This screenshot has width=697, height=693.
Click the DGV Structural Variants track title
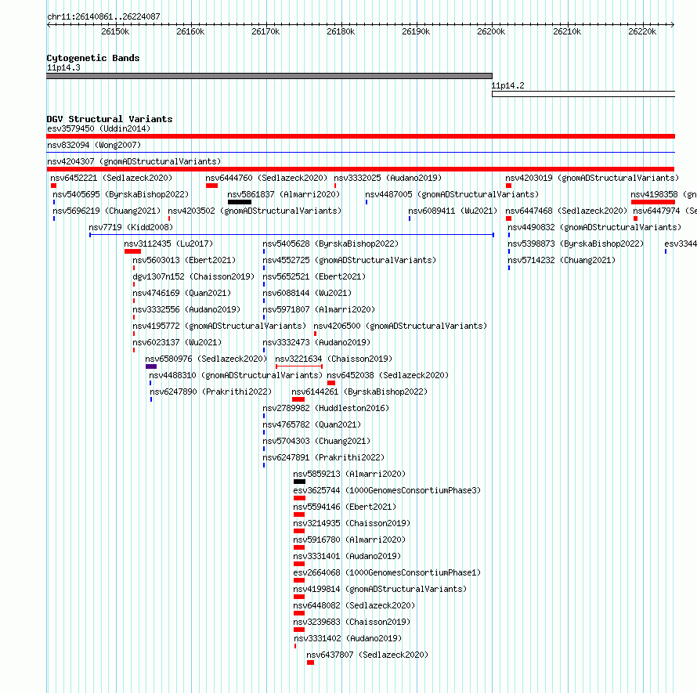(x=110, y=119)
